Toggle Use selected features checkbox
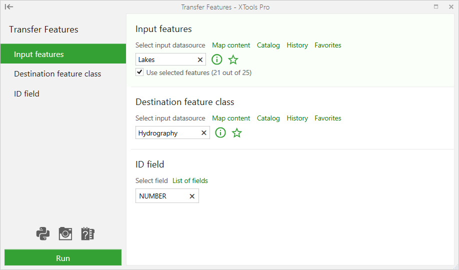The image size is (459, 270). [x=139, y=72]
